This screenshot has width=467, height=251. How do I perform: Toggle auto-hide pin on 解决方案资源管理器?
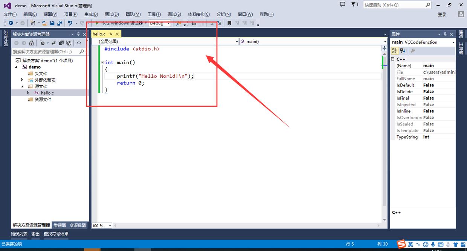point(79,34)
